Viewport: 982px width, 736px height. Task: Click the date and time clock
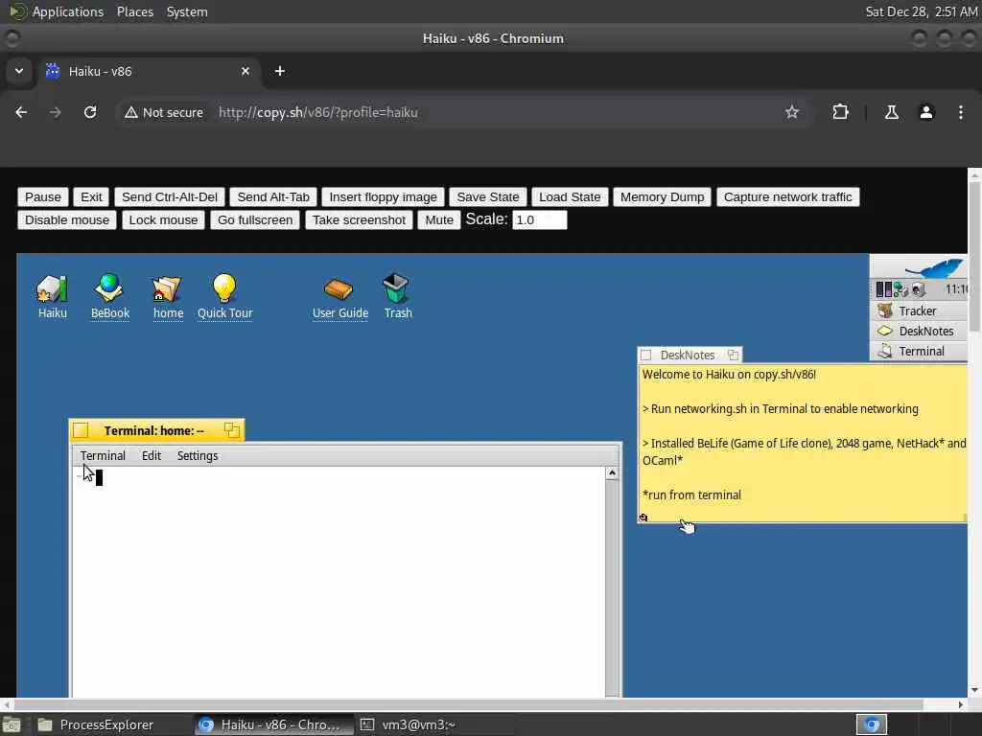point(922,11)
